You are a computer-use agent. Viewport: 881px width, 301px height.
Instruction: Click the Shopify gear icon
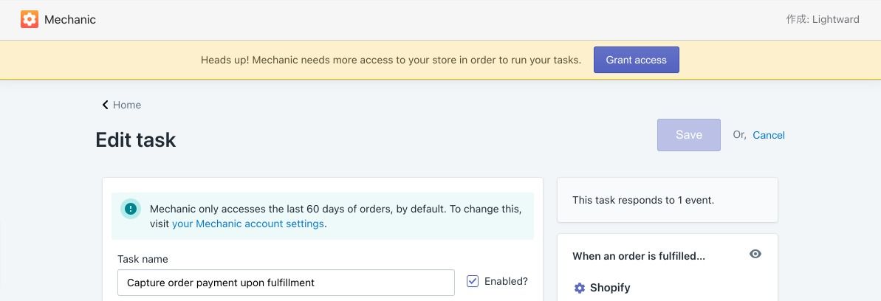[x=579, y=288]
